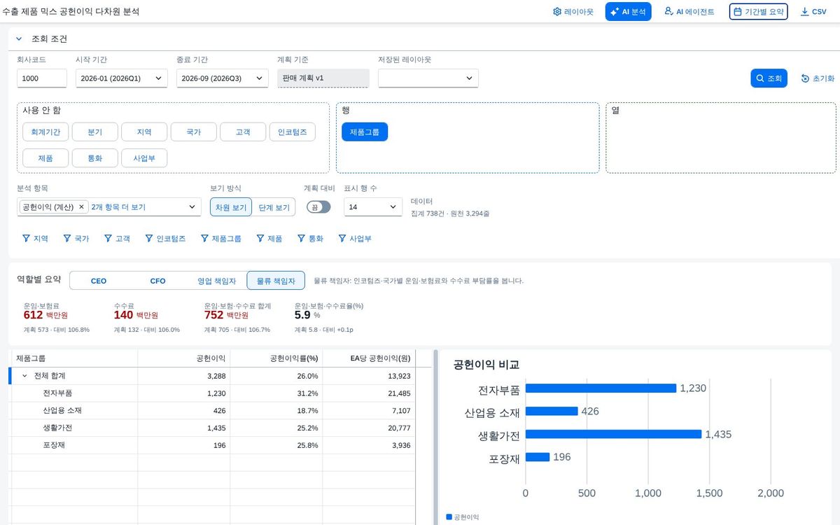Open the 제품그룹 filter

[x=221, y=239]
